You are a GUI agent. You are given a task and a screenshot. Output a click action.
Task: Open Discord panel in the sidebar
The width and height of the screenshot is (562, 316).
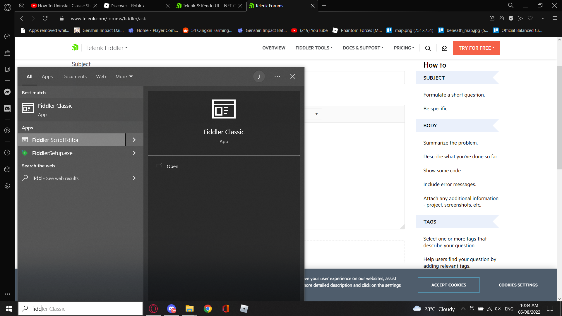(x=7, y=108)
